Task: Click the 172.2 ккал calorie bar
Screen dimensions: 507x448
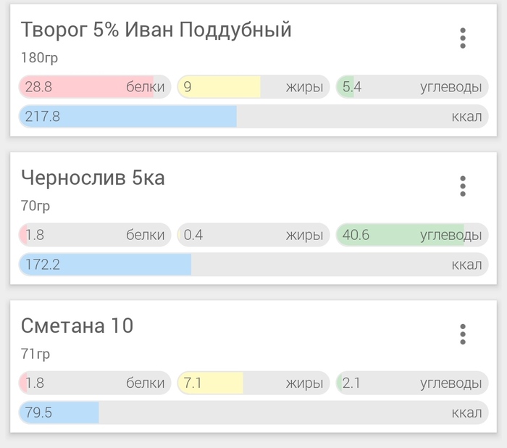Action: click(x=253, y=265)
